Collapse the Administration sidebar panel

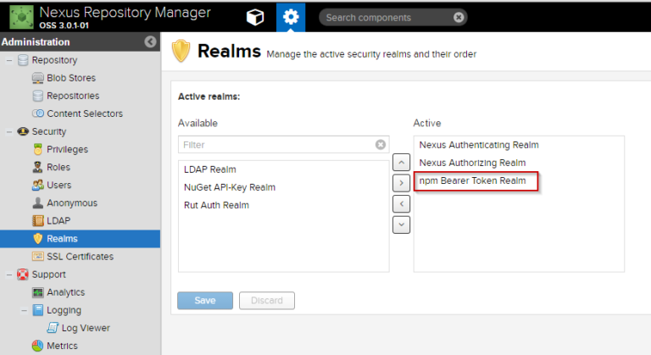click(x=150, y=42)
